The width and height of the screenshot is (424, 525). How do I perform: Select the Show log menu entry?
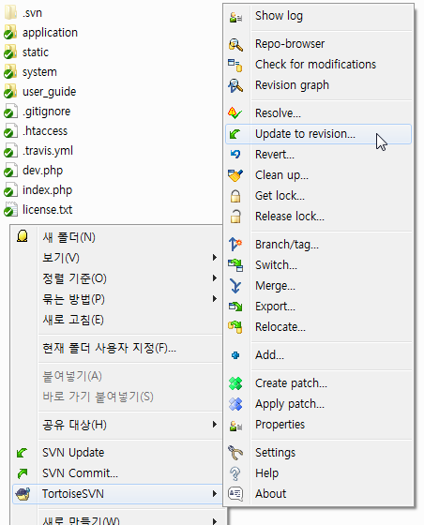(x=318, y=16)
